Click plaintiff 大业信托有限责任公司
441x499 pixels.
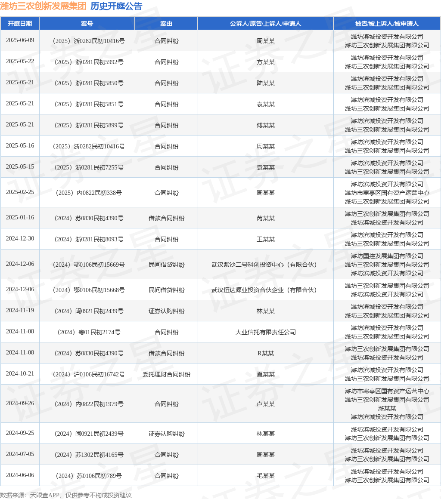[x=265, y=332]
